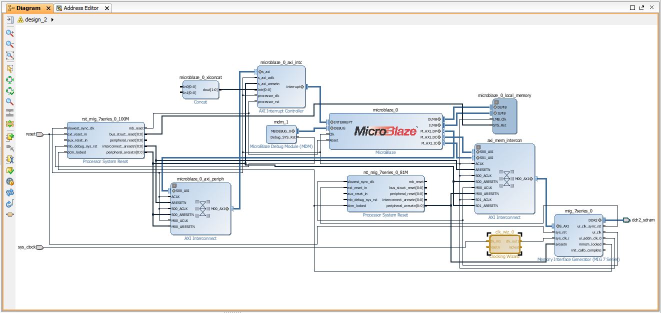Click the axi_mem_intercon block title
Screen dimensions: 661x313
pos(504,140)
